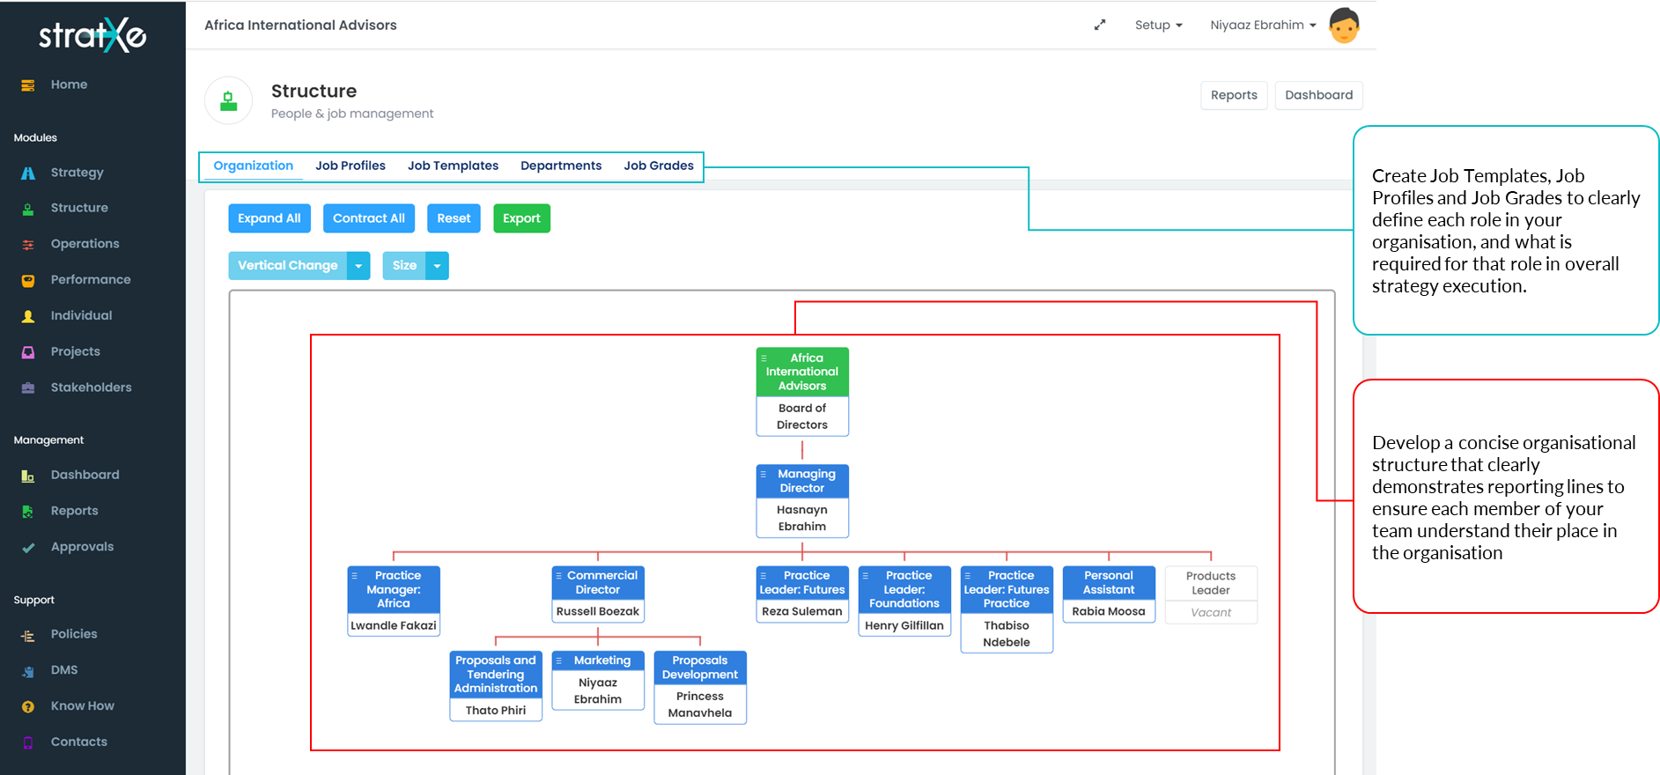Click the blue Reset button
This screenshot has height=775, width=1660.
[454, 218]
